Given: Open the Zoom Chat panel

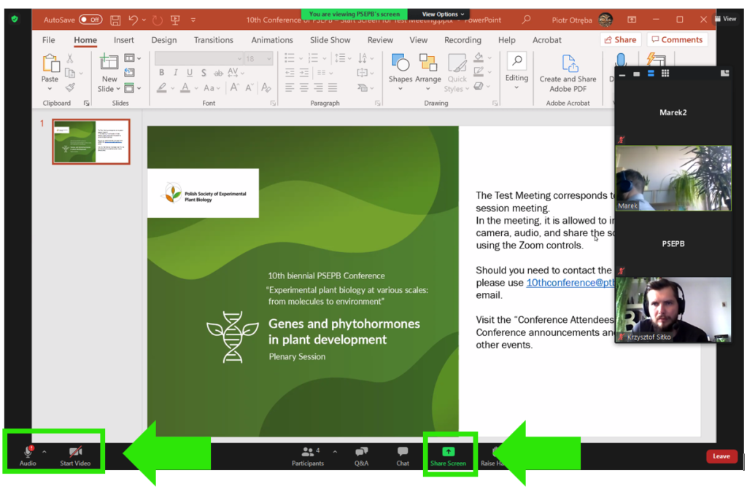Looking at the screenshot, I should [403, 456].
